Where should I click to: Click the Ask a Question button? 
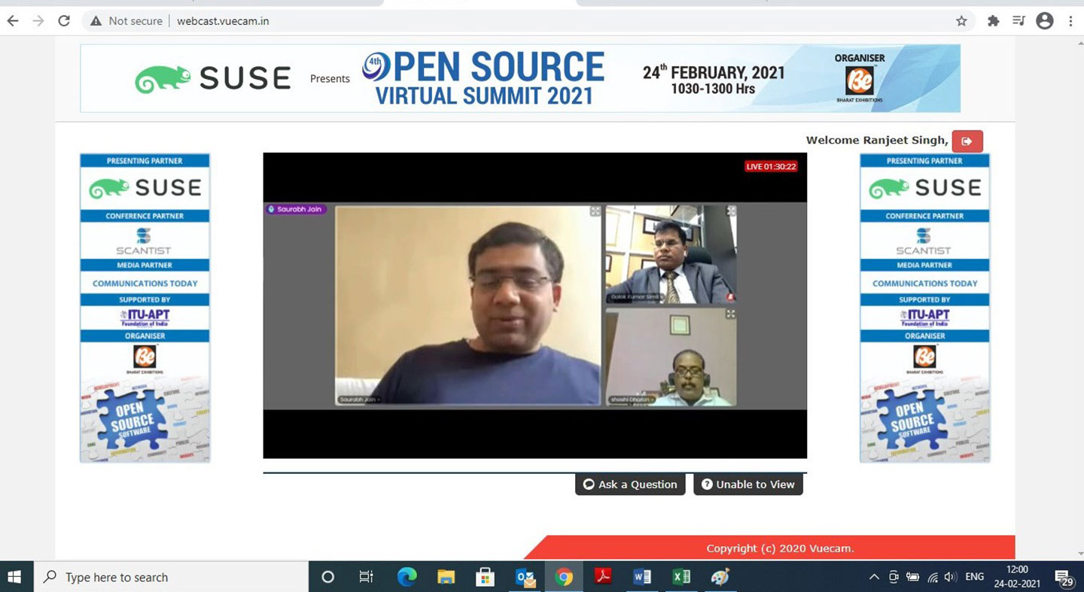coord(630,484)
